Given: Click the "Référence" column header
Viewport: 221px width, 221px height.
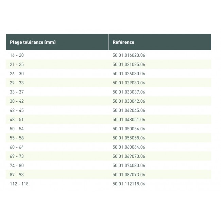Looking at the screenshot, I should click(x=123, y=42).
